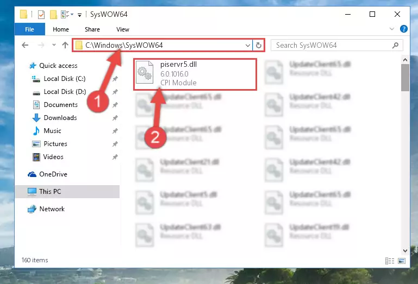Click the Properties quick access toolbar icon
This screenshot has width=418, height=284.
pyautogui.click(x=41, y=14)
